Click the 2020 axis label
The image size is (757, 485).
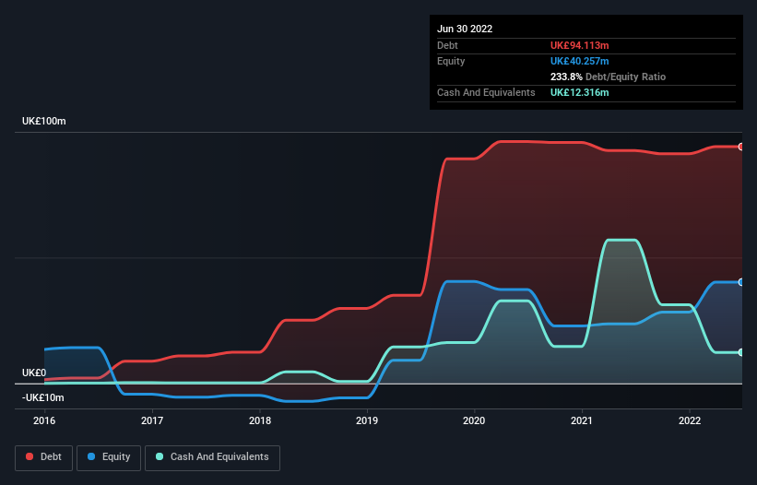tap(474, 420)
